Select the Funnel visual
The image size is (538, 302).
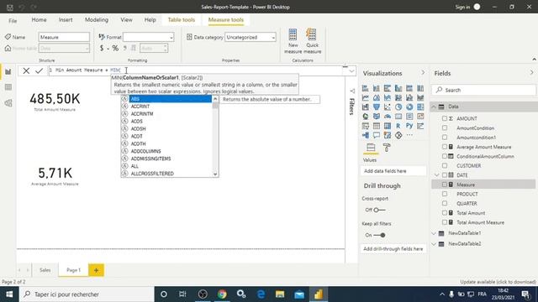click(377, 107)
